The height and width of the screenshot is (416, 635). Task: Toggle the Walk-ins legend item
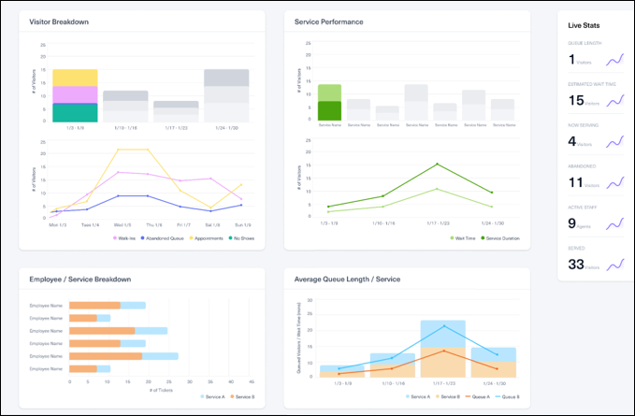coord(124,238)
